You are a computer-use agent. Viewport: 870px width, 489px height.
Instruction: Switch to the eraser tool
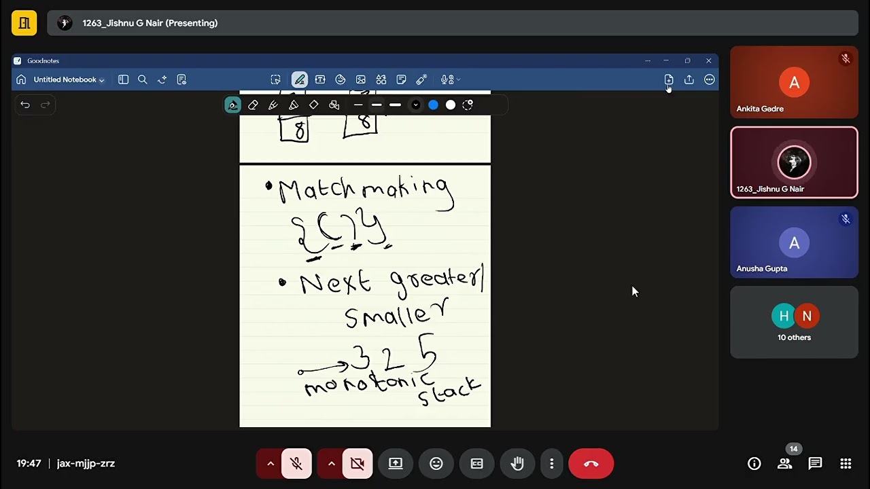coord(253,105)
